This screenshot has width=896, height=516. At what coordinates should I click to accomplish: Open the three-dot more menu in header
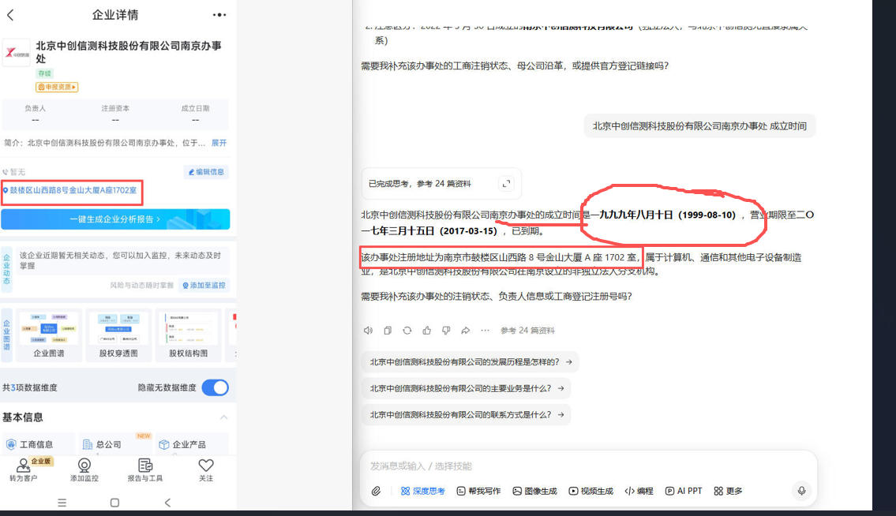tap(219, 15)
